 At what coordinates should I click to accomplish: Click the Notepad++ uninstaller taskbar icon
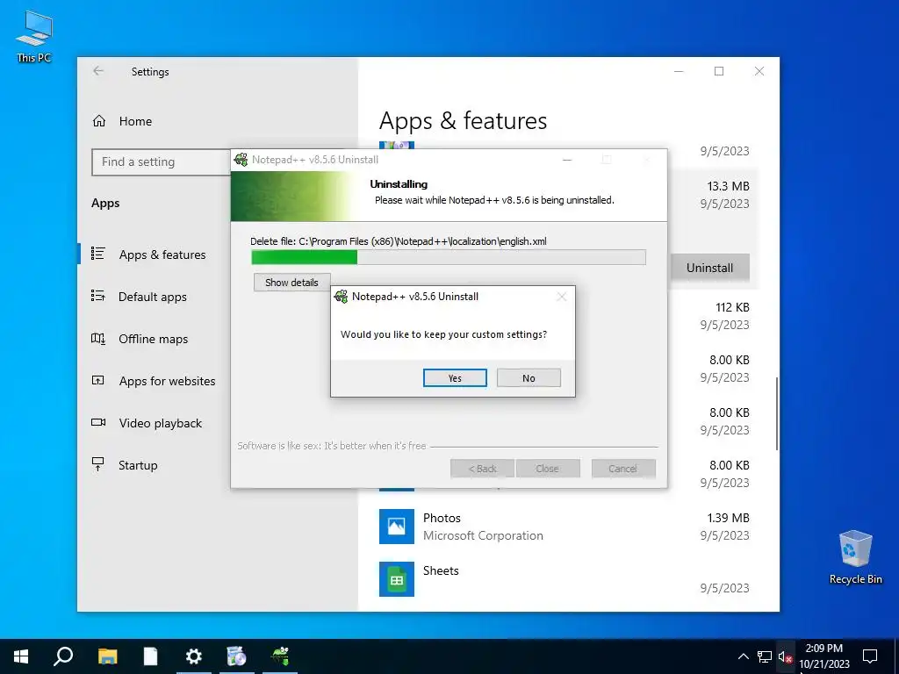(x=280, y=656)
